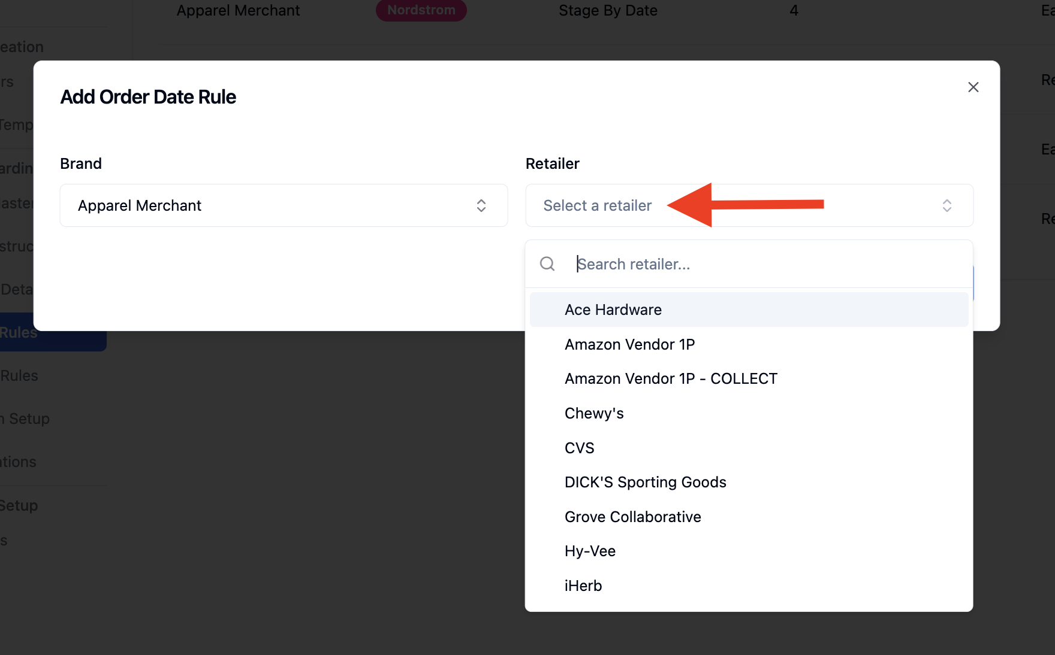This screenshot has height=655, width=1055.
Task: Click Stage By Date cell
Action: click(608, 11)
